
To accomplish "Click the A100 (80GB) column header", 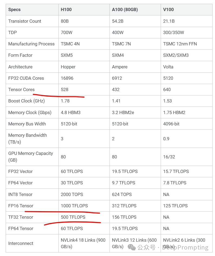I will 125,10.
